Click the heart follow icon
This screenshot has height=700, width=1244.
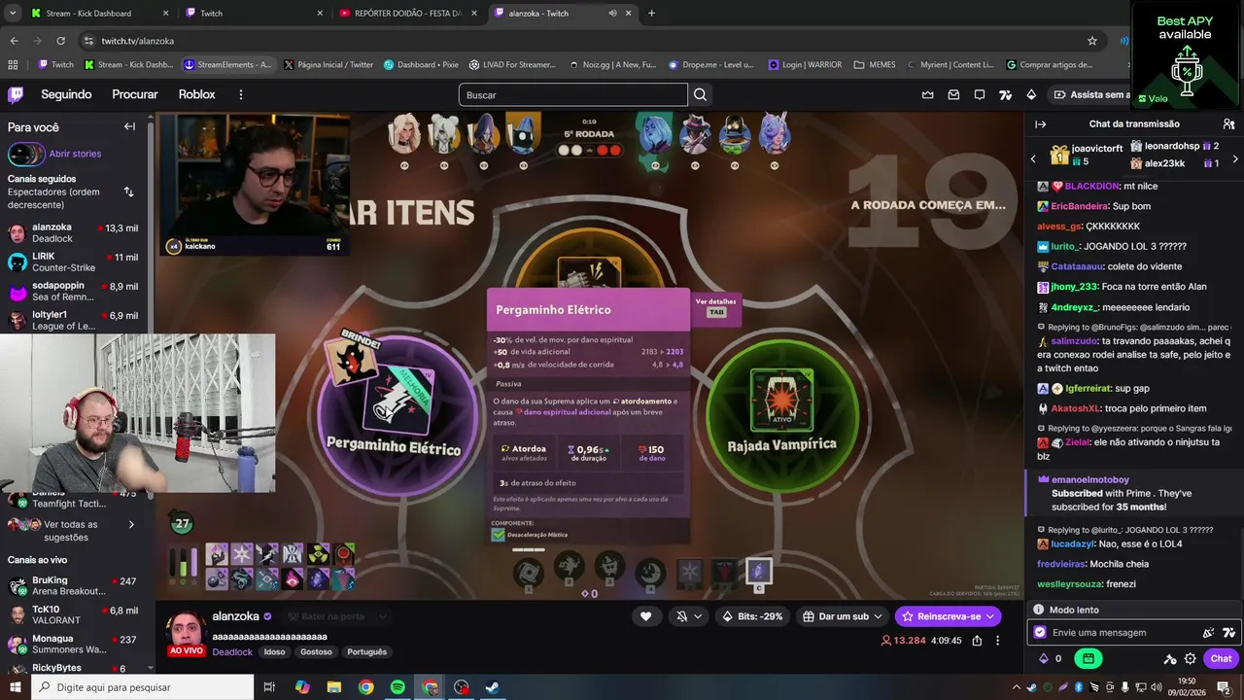[x=645, y=616]
